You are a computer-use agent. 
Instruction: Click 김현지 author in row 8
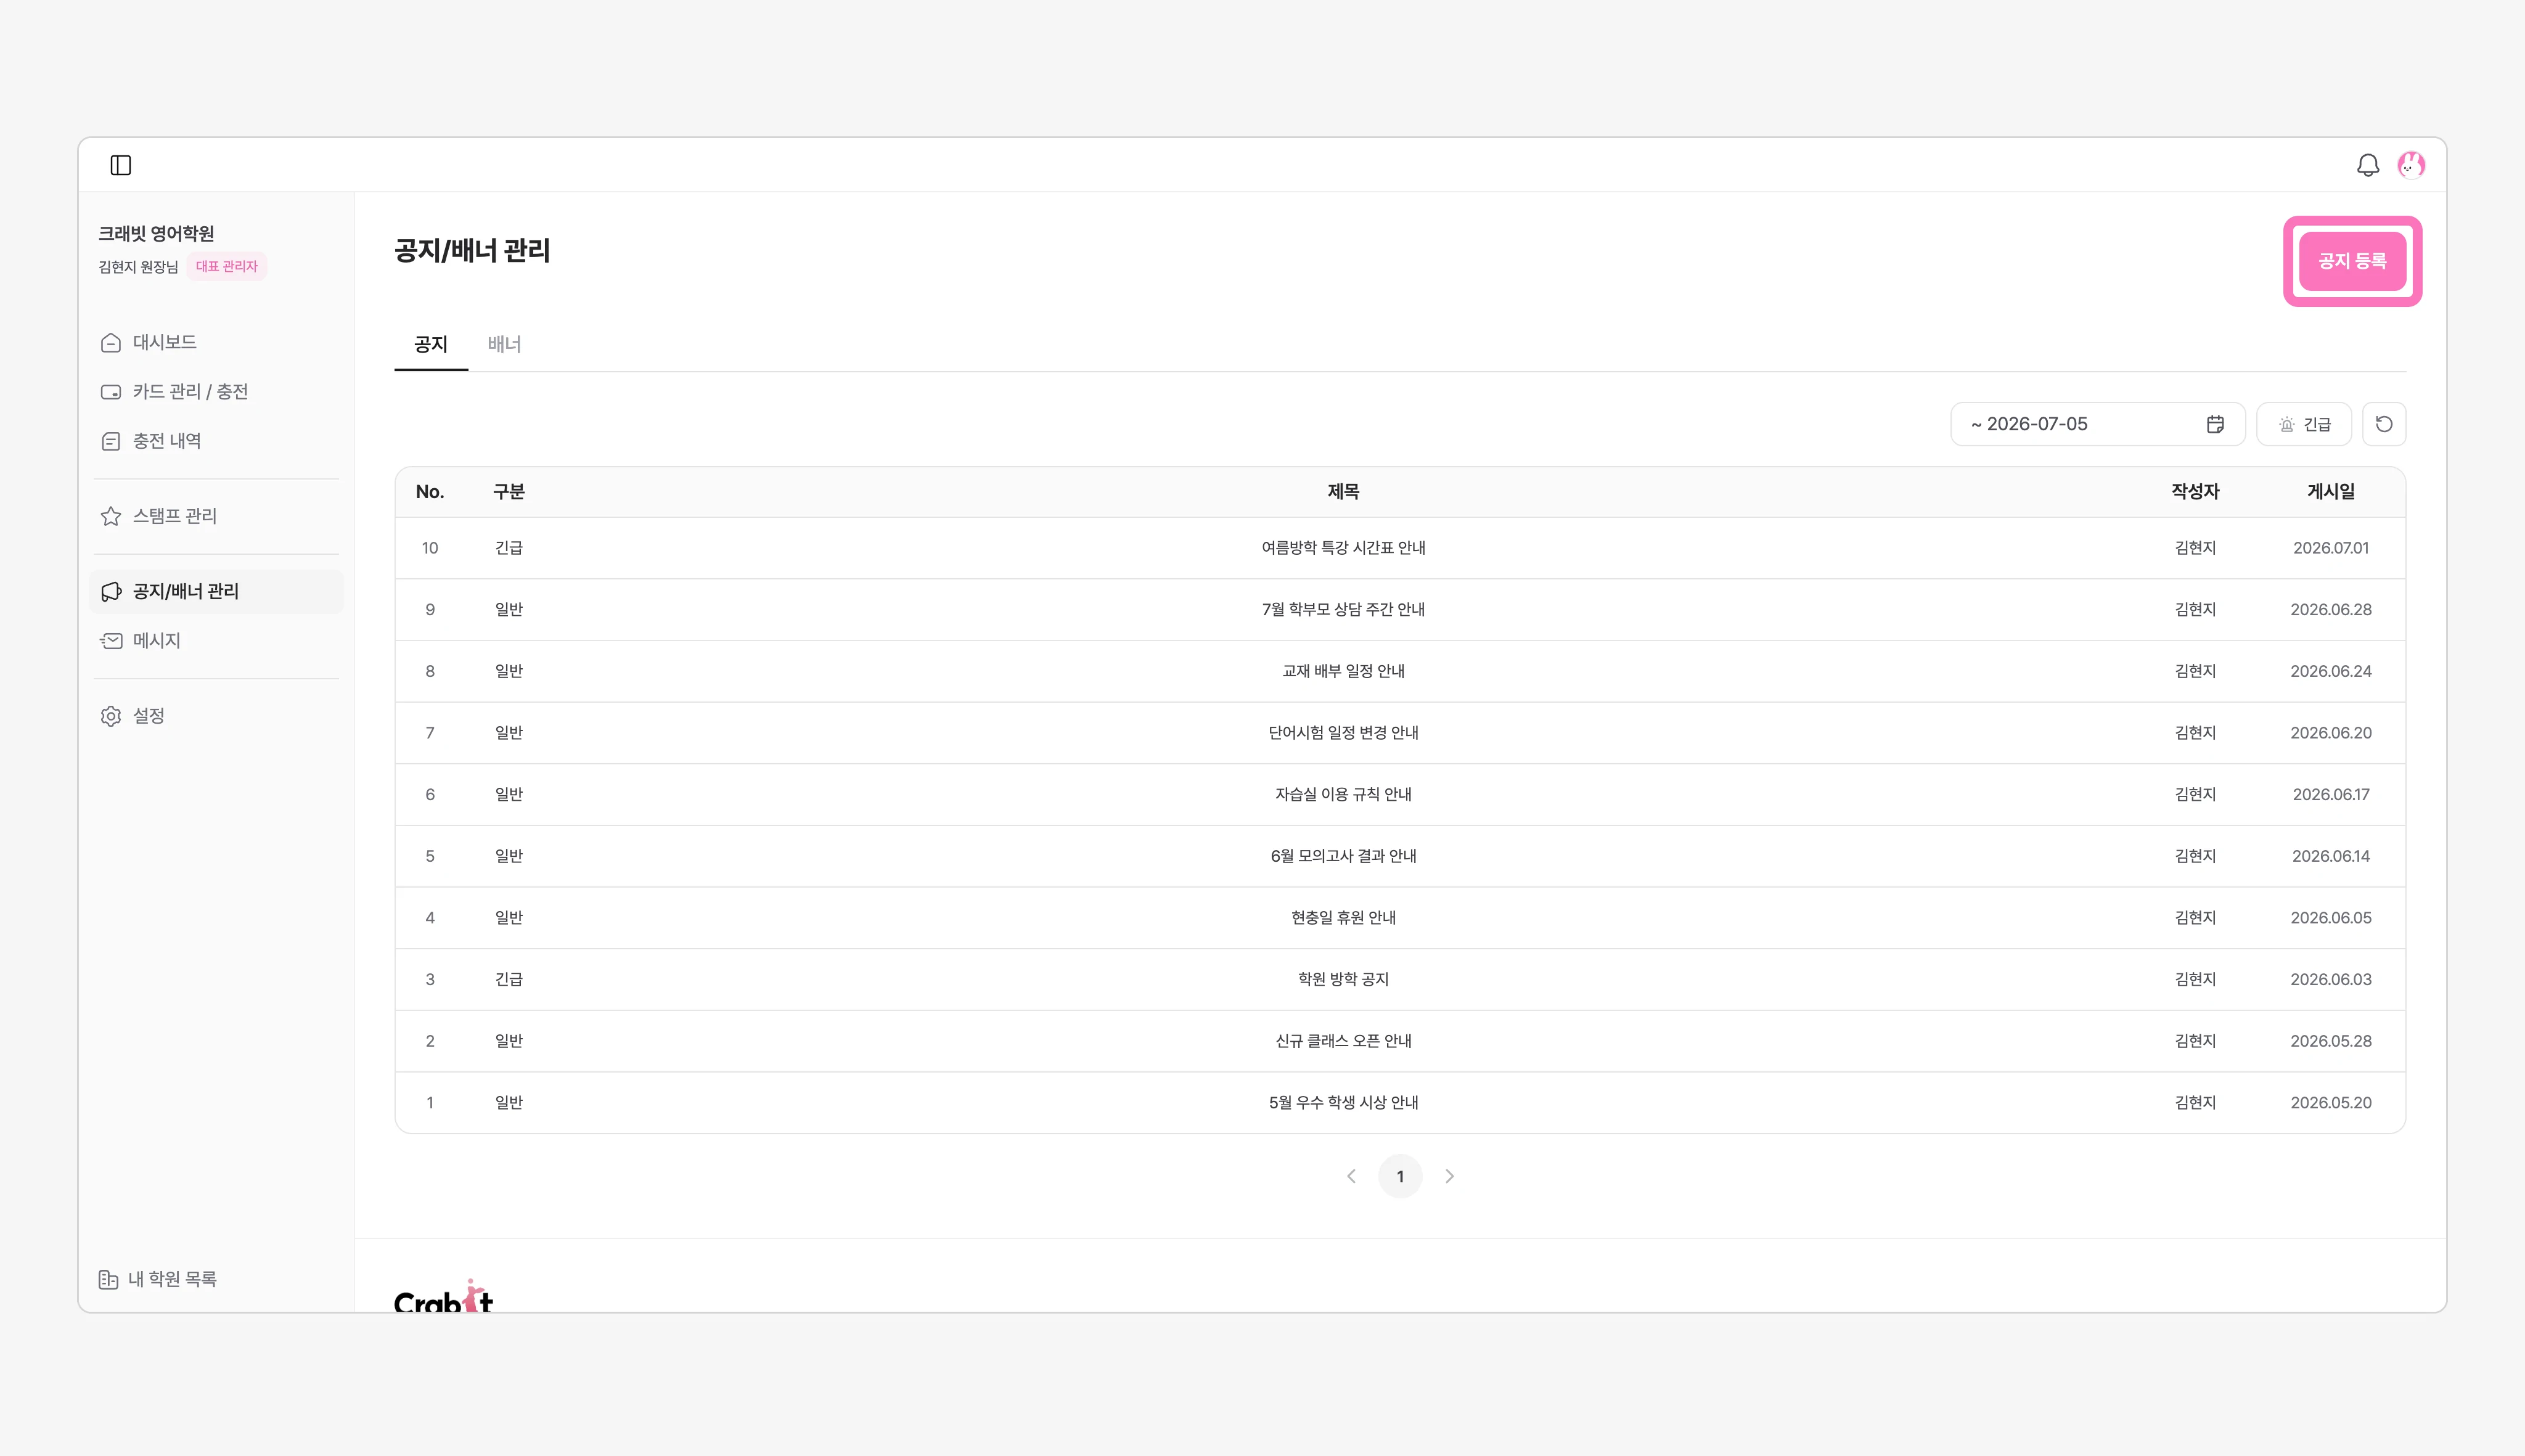(x=2195, y=671)
